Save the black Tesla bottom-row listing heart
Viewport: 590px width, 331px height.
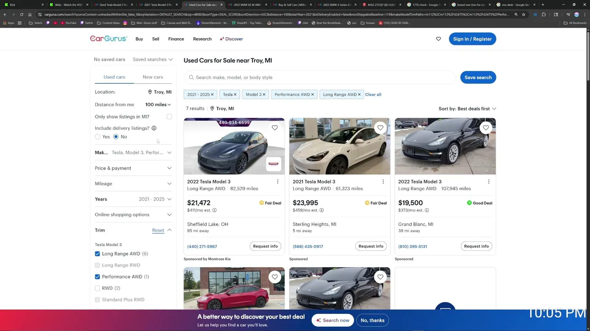[x=380, y=277]
